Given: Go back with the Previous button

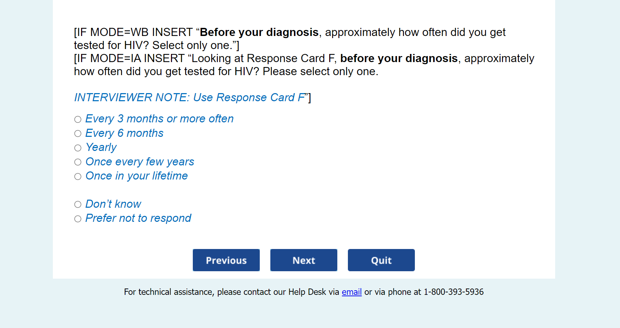Looking at the screenshot, I should 226,260.
